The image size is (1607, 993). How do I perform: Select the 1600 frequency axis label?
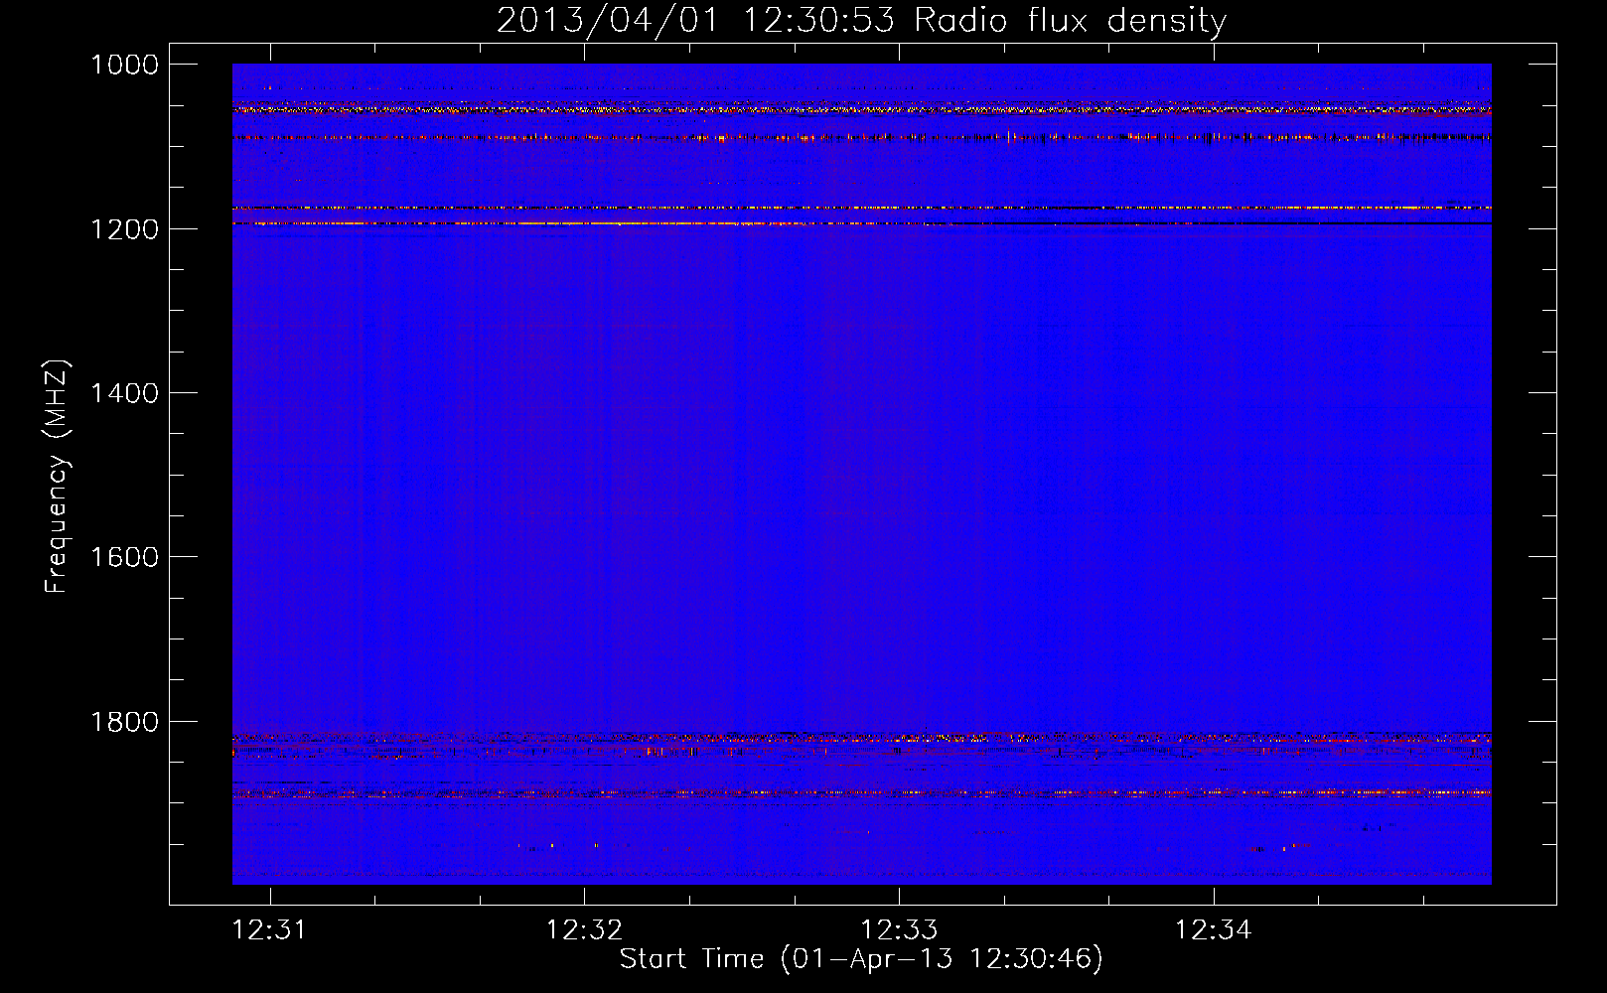click(x=124, y=557)
